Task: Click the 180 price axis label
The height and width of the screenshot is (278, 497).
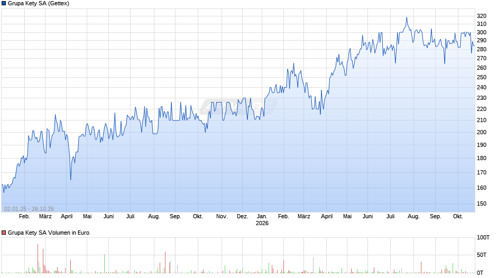Action: tap(482, 158)
